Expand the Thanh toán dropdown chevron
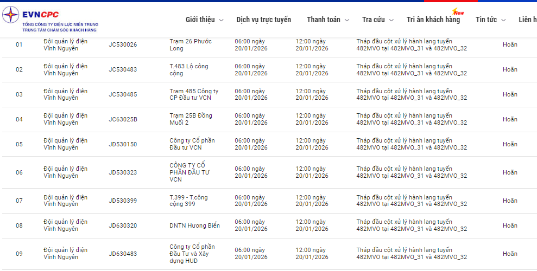The image size is (537, 271). pyautogui.click(x=346, y=21)
